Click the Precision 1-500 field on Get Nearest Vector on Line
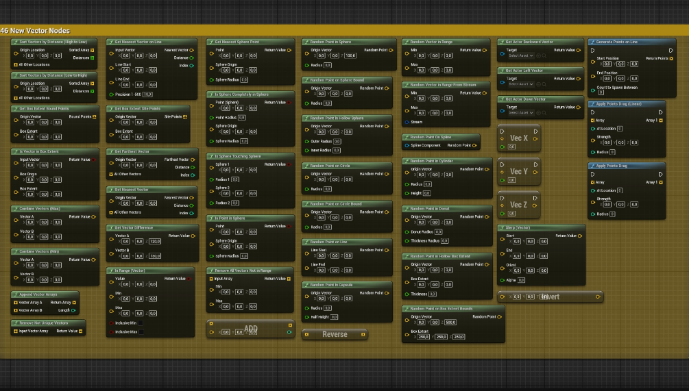 pyautogui.click(x=147, y=94)
